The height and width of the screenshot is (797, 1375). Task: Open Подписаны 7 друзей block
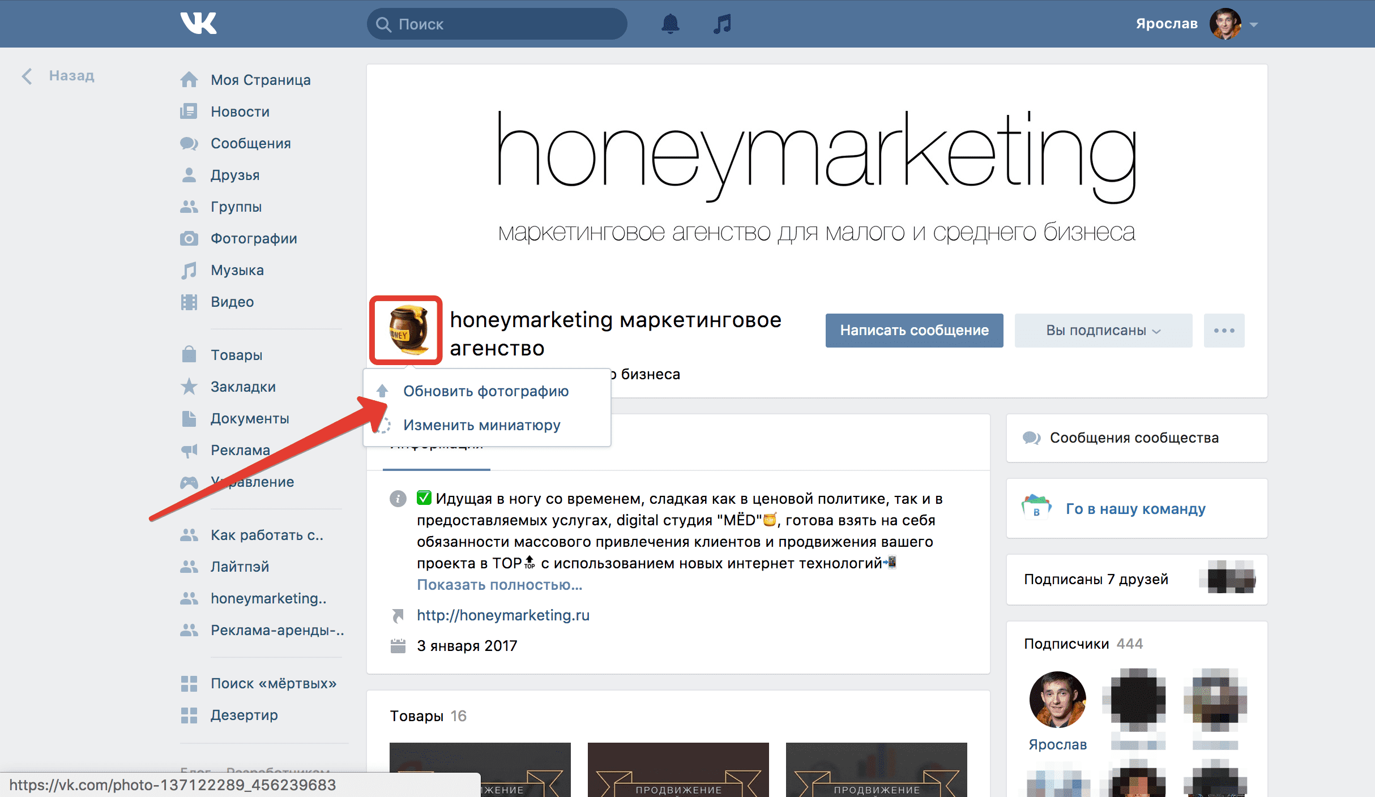point(1137,579)
